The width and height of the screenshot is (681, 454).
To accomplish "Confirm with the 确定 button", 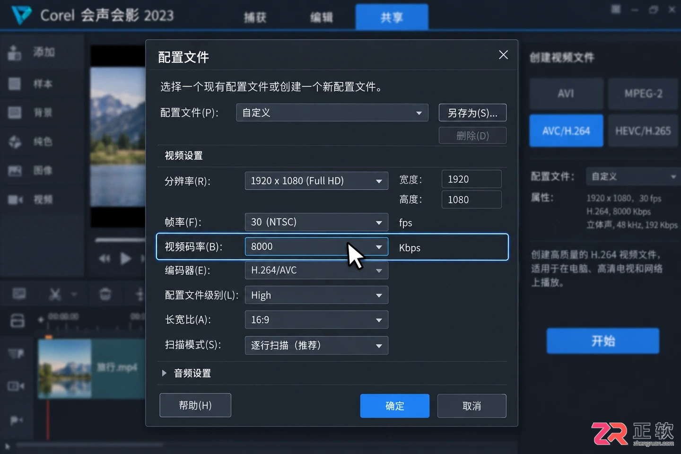I will pos(395,406).
